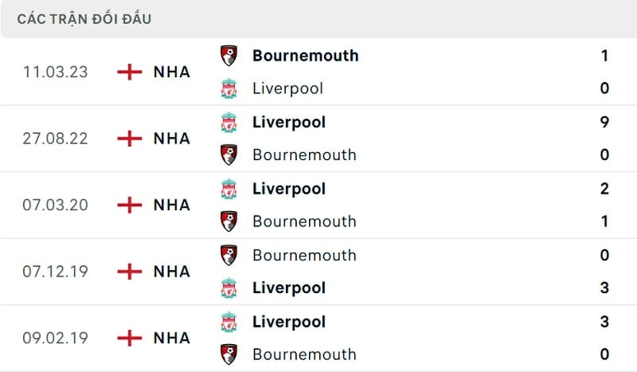The image size is (637, 372).
Task: Click Liverpool crest in 27.08.22 match
Action: pyautogui.click(x=229, y=123)
